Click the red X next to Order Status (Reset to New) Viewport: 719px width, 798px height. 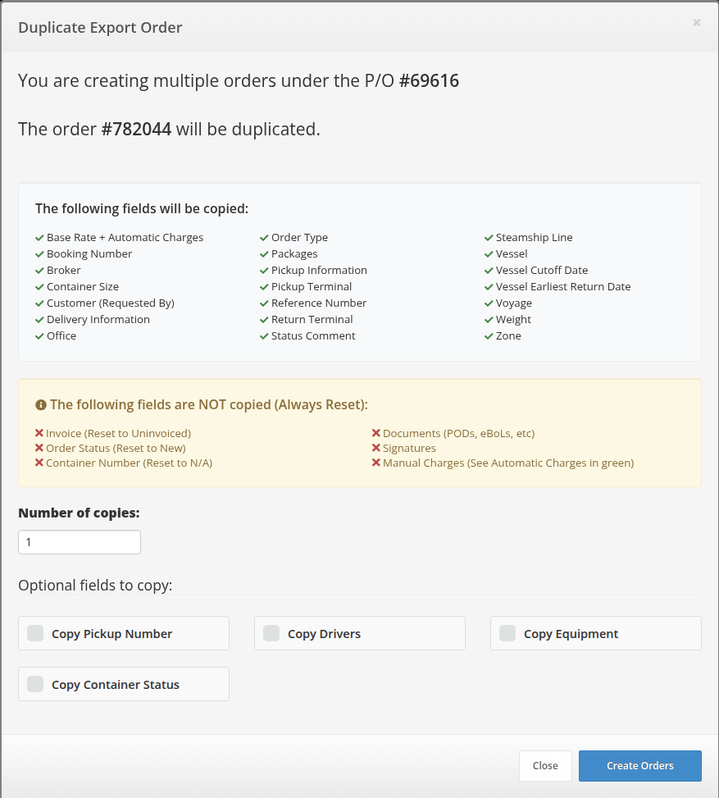click(x=39, y=448)
